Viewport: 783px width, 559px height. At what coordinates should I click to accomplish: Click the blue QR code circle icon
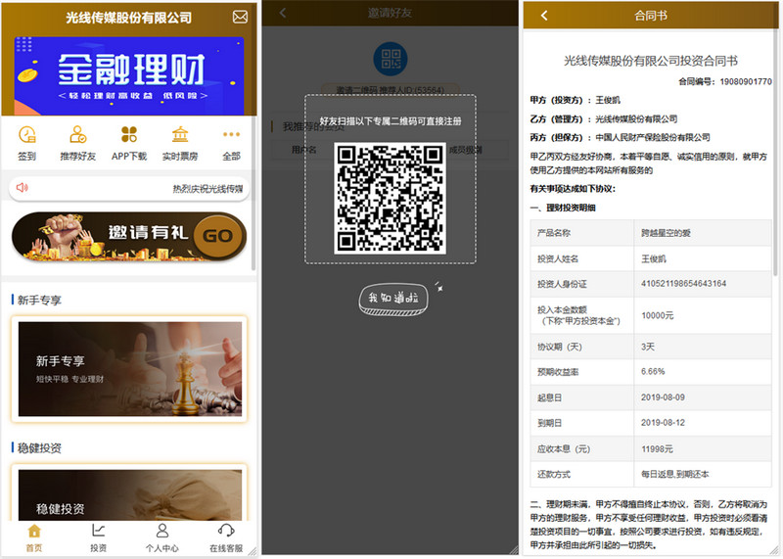click(x=391, y=59)
